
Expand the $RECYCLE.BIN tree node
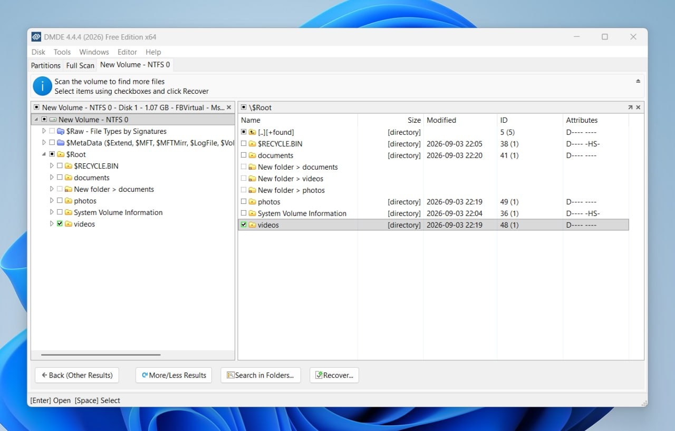(x=52, y=166)
